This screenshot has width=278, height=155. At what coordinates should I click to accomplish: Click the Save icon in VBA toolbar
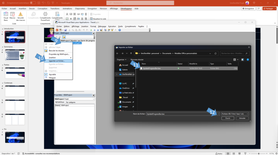(x=65, y=30)
